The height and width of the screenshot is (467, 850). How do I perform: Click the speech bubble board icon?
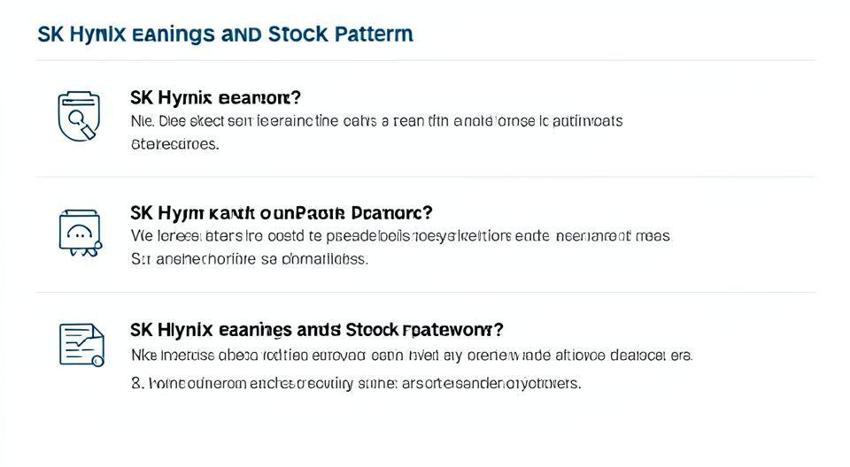pos(79,233)
